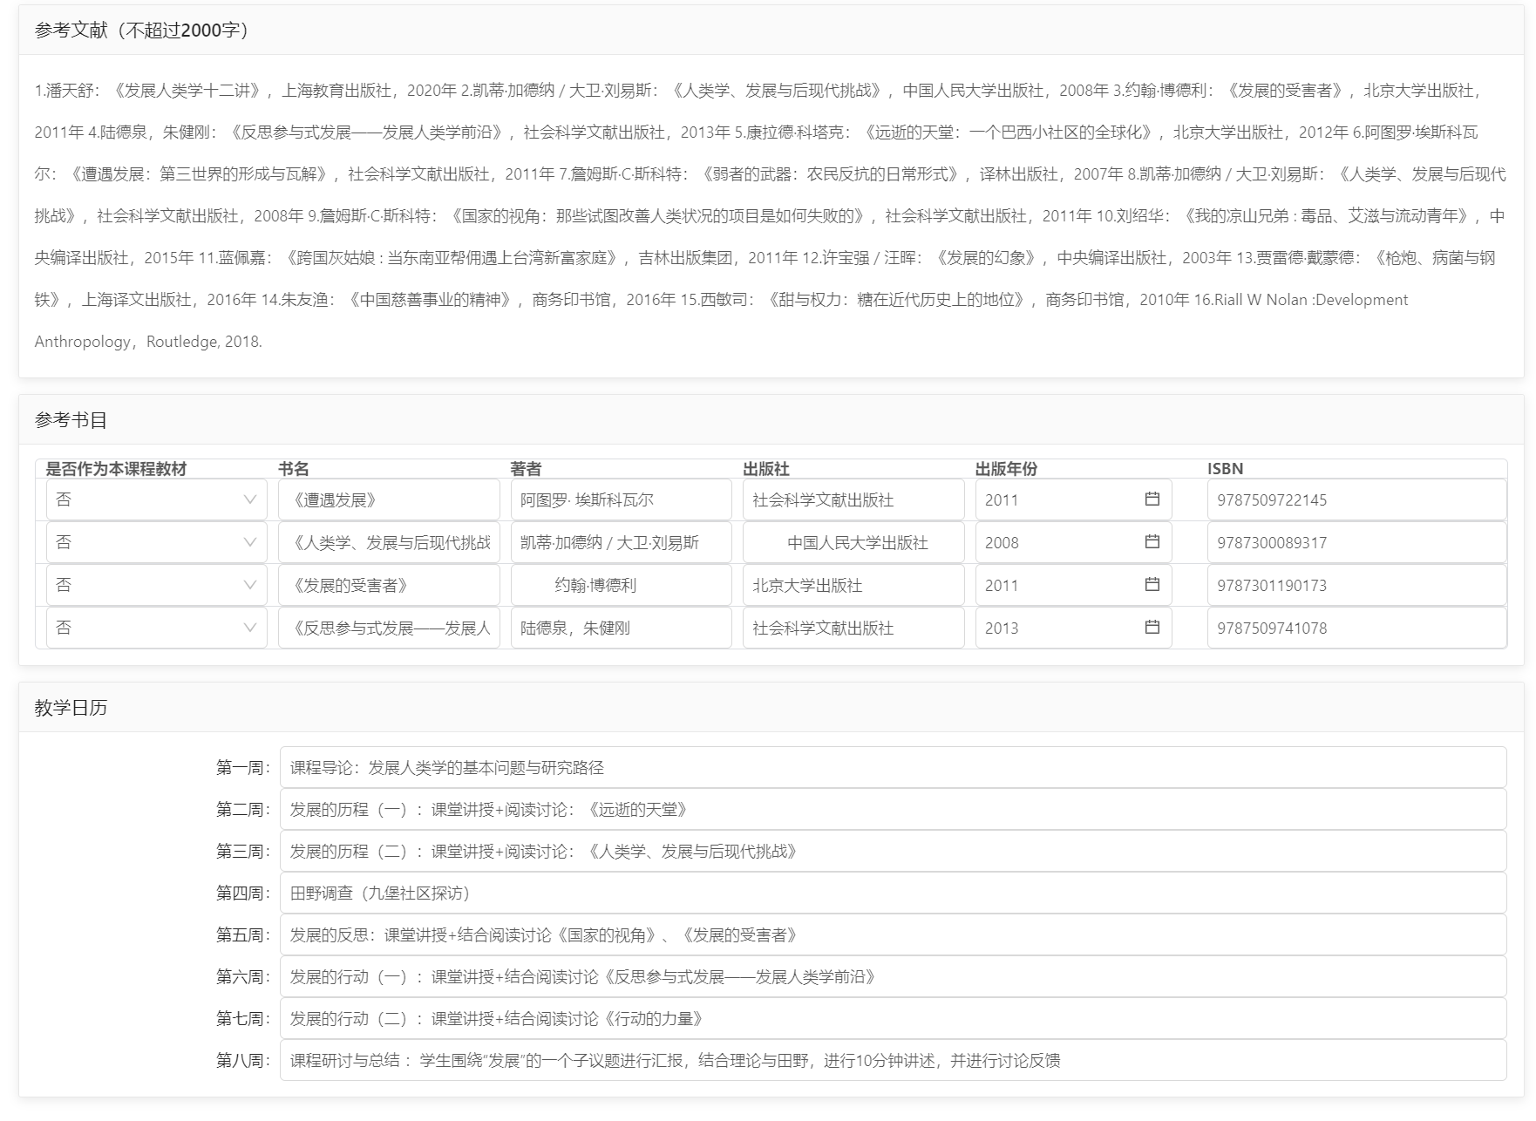The height and width of the screenshot is (1121, 1536).
Task: Click calendar icon beside year 2008
Action: [x=1152, y=542]
